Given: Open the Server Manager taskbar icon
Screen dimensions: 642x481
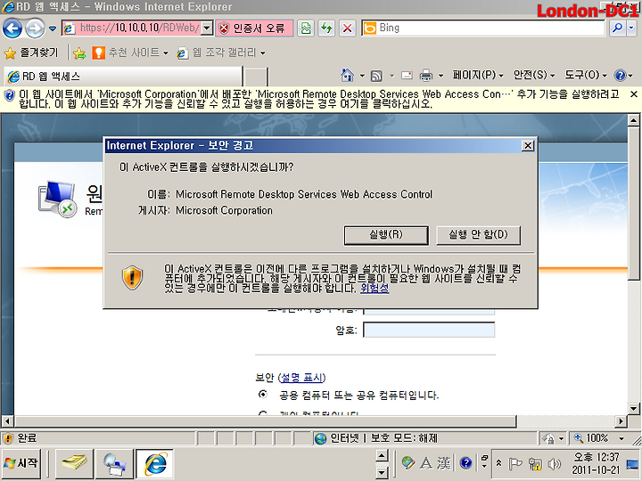Looking at the screenshot, I should coord(114,463).
